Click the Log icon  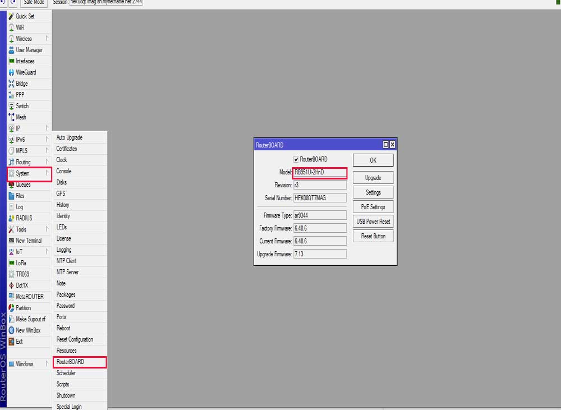coord(11,207)
